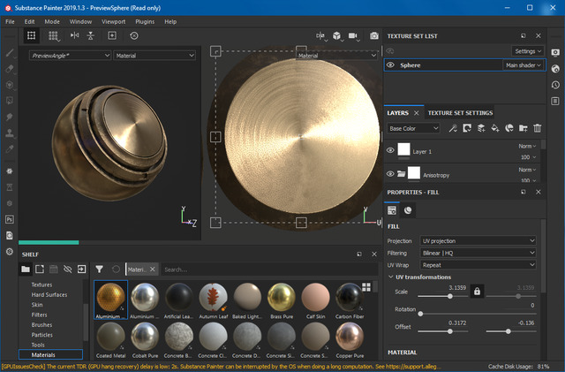Click the shelf filter funnel icon
Viewport: 565px width, 372px height.
point(99,269)
